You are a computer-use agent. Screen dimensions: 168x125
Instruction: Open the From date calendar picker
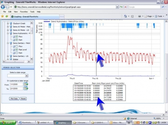[26, 84]
